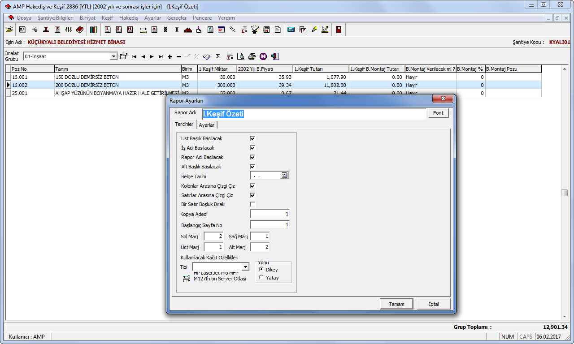Open the Belge Tarihi calendar picker
The height and width of the screenshot is (344, 574).
click(x=284, y=176)
